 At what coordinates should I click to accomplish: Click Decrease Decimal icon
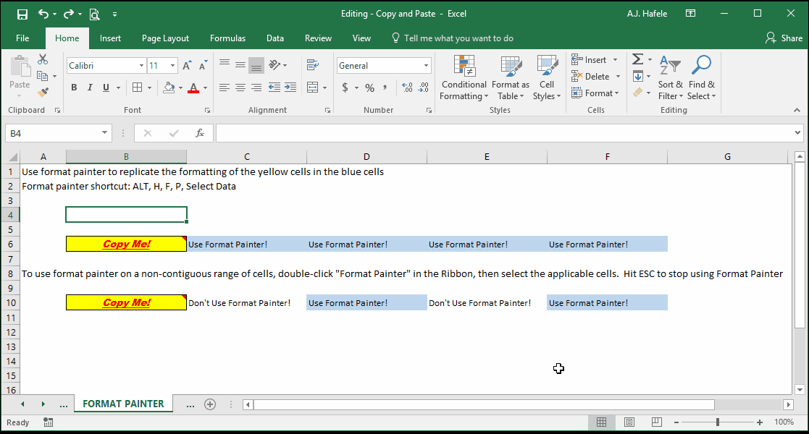click(424, 88)
